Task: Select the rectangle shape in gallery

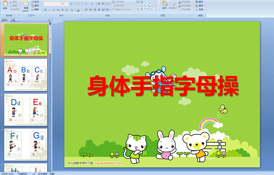Action: click(x=152, y=2)
